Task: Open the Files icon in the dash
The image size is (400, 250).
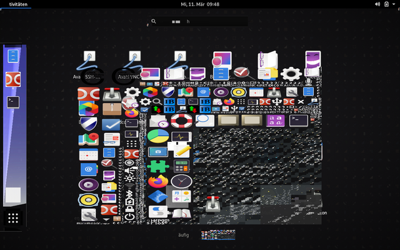Action: pos(13,56)
